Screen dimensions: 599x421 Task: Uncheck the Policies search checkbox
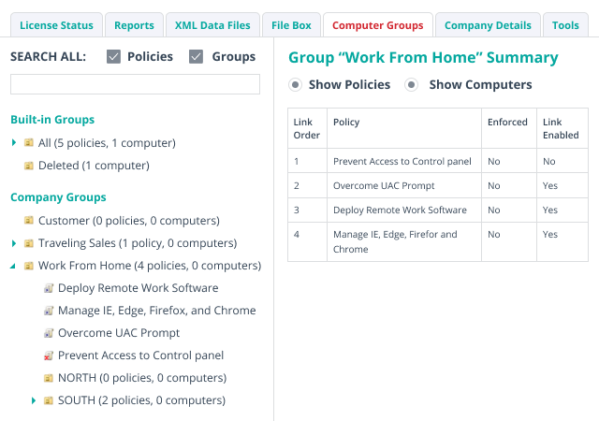coord(113,57)
